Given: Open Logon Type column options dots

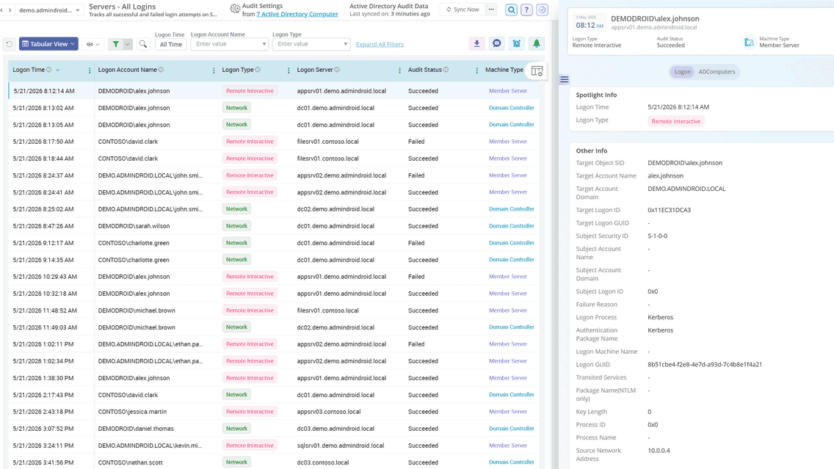Looking at the screenshot, I should point(289,70).
